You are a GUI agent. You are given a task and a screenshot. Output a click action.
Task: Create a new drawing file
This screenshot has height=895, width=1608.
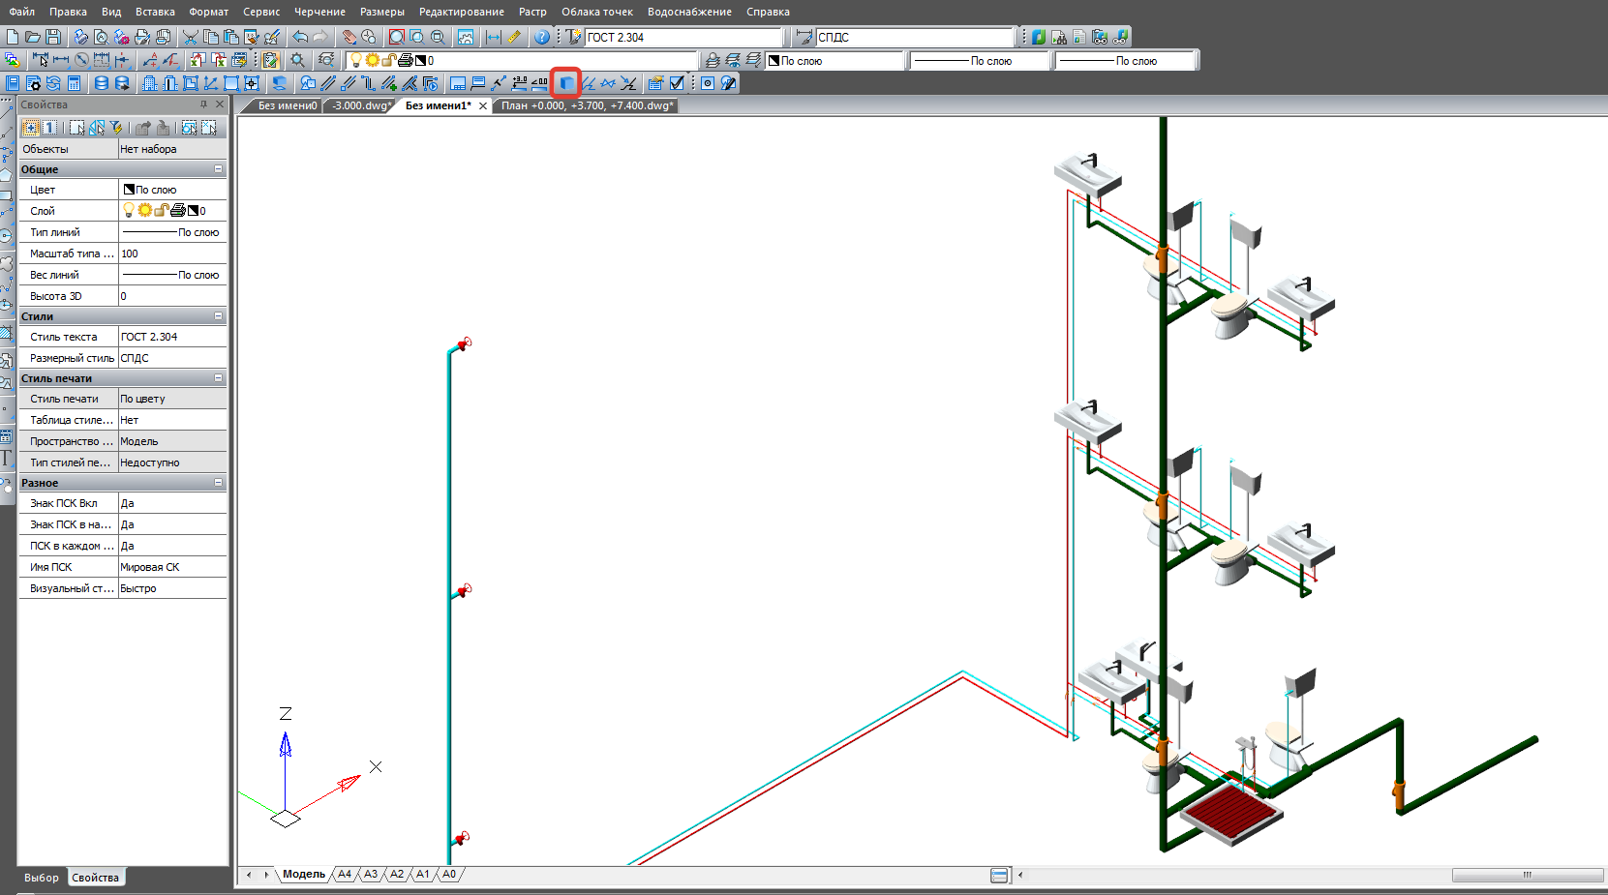(13, 37)
